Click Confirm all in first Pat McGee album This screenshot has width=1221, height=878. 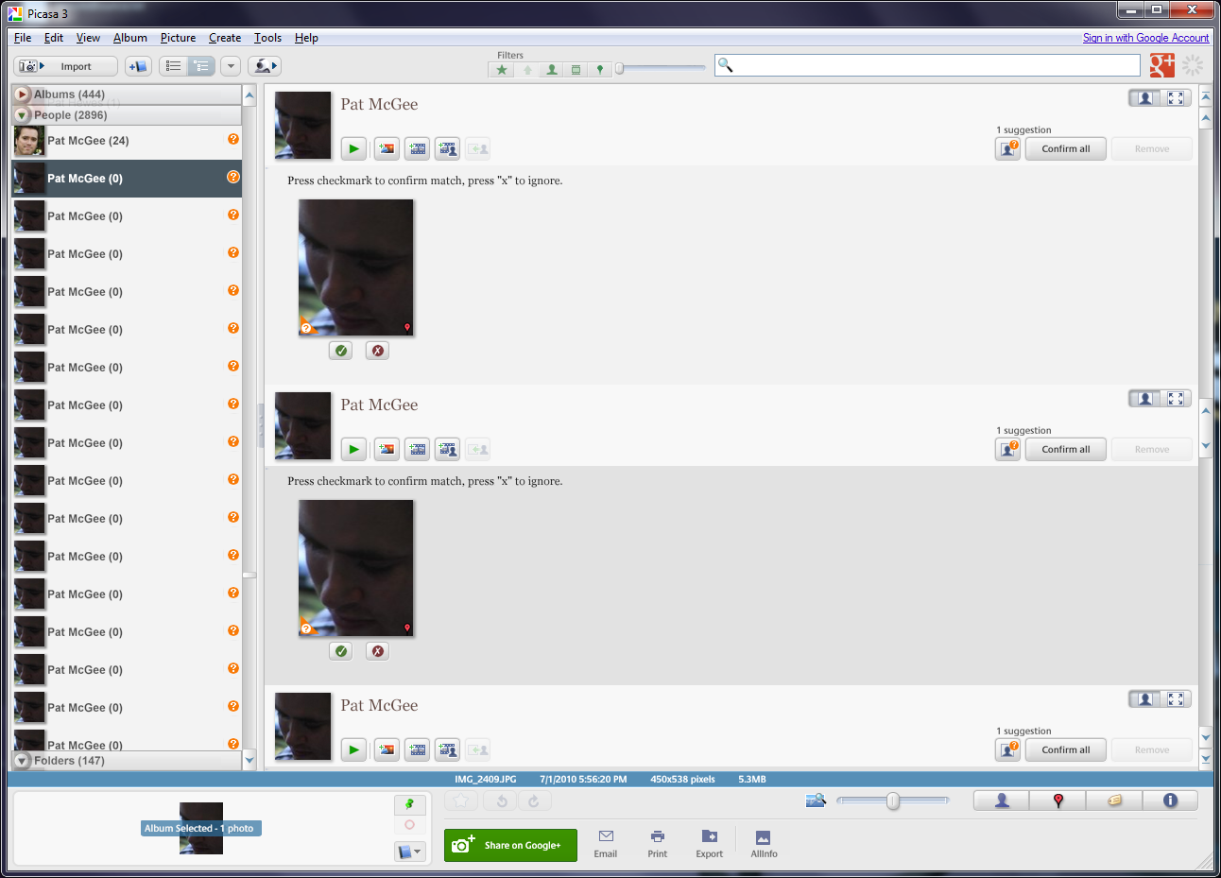coord(1065,149)
